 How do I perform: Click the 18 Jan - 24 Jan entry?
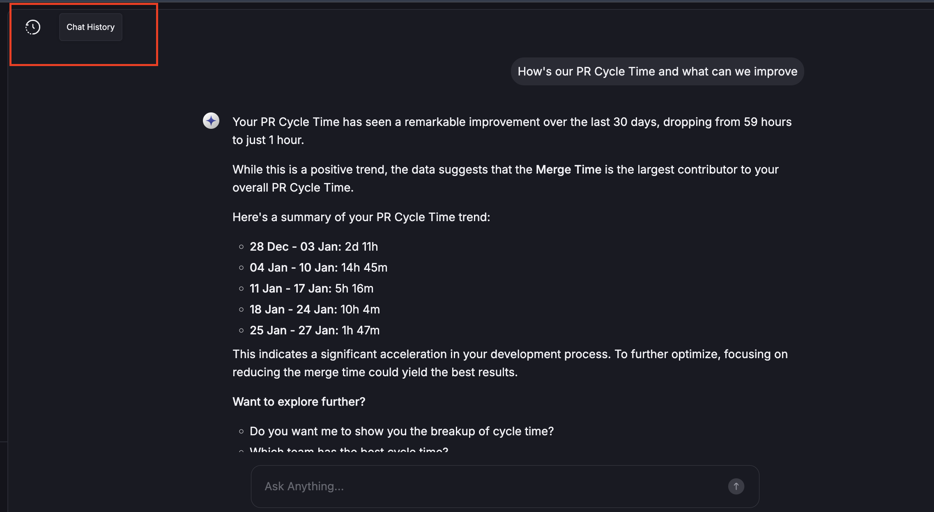click(x=315, y=309)
